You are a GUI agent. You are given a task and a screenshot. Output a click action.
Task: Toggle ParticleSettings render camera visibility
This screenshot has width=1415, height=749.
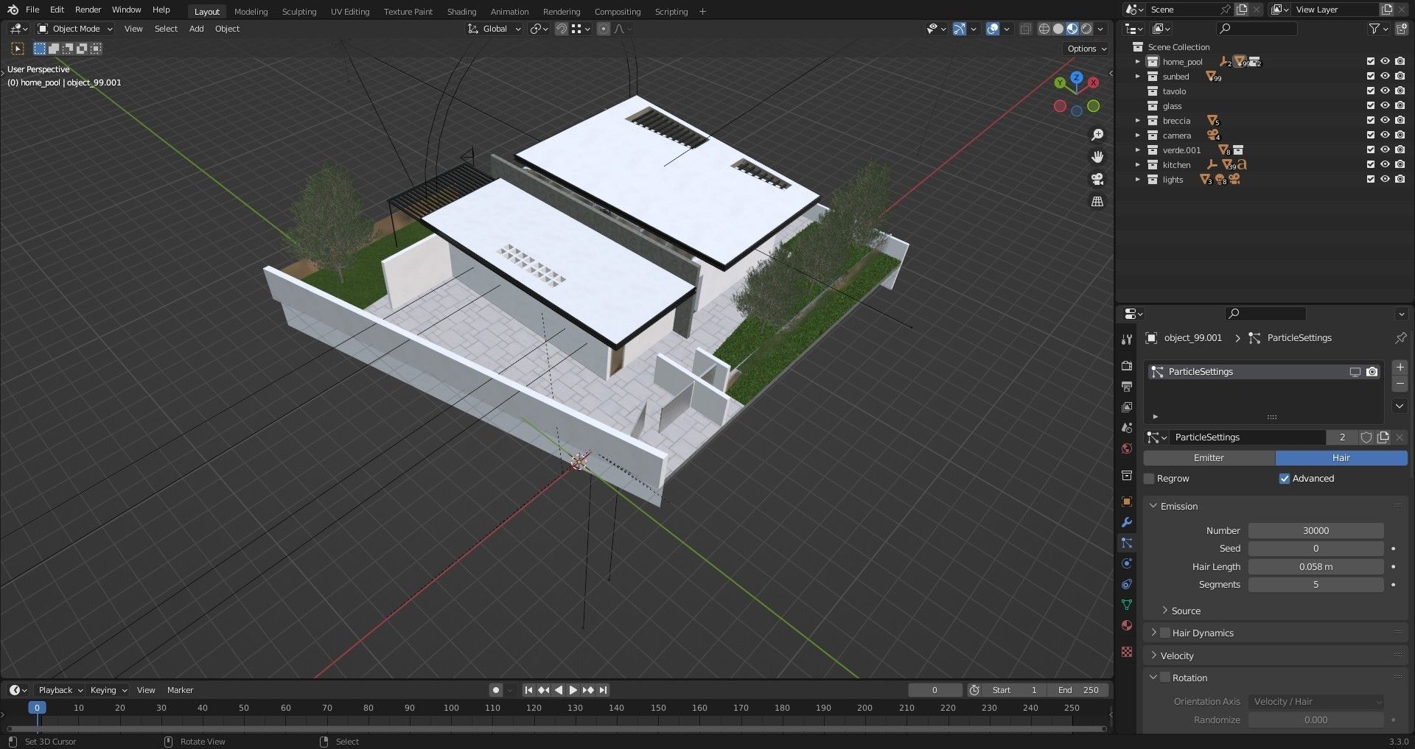coord(1372,372)
